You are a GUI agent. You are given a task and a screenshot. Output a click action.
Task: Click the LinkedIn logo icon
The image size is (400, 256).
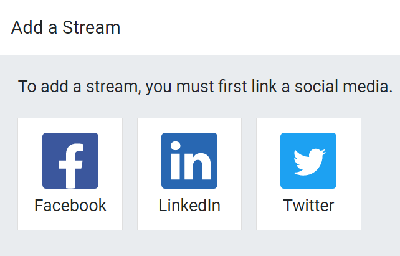189,160
